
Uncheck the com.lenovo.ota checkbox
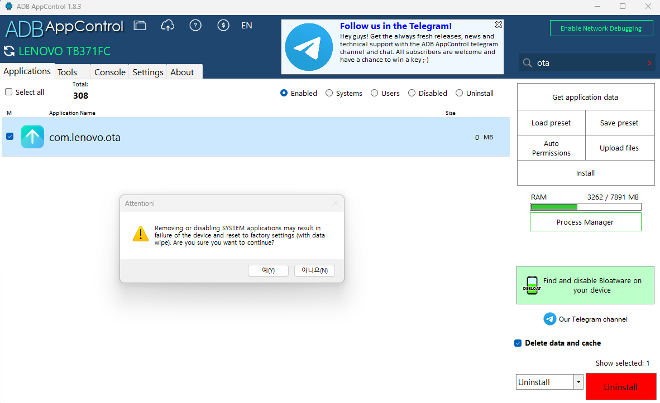[9, 136]
